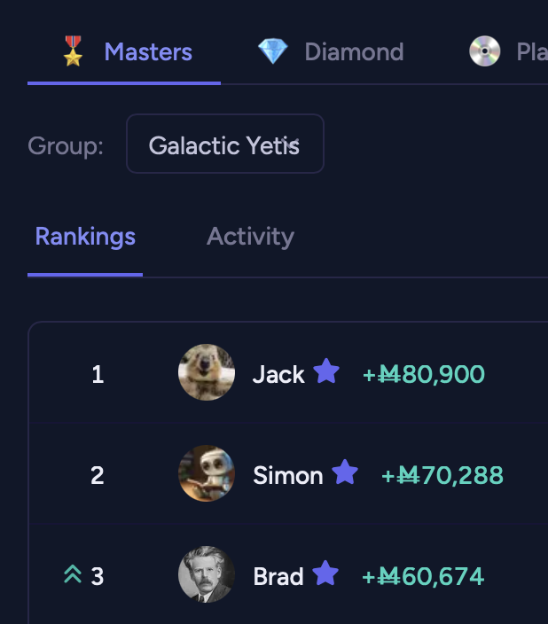Click the star badge next to Simon
Screen dimensions: 548x624
[x=345, y=472]
